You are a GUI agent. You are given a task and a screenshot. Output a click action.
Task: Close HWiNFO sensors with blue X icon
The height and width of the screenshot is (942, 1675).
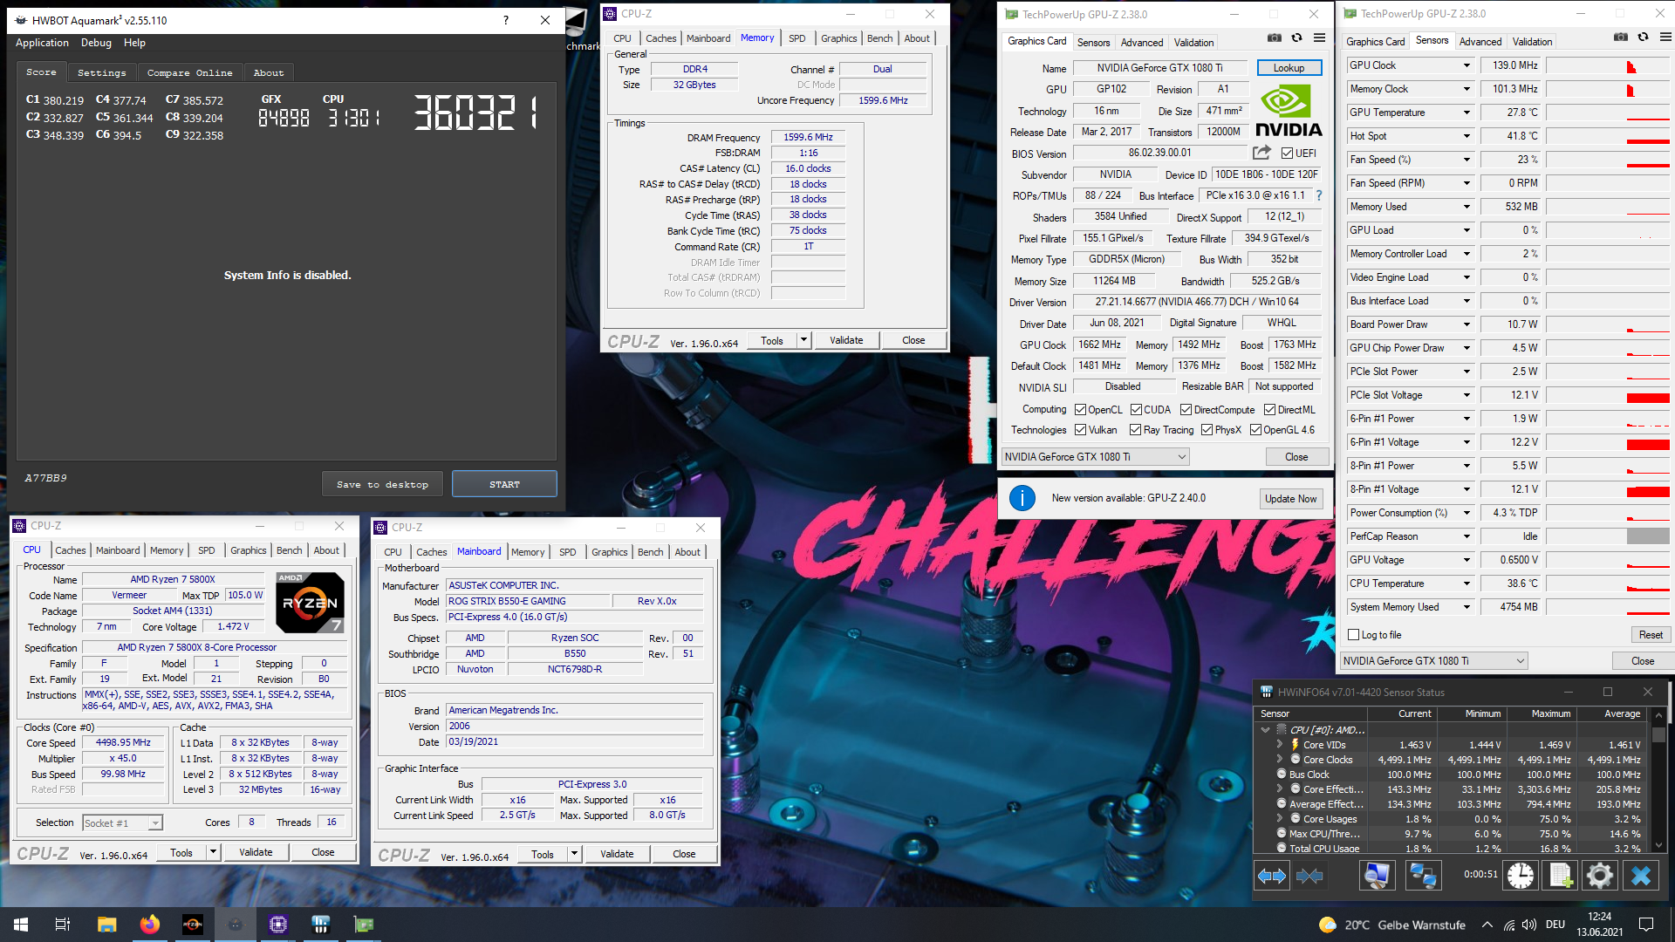point(1640,876)
